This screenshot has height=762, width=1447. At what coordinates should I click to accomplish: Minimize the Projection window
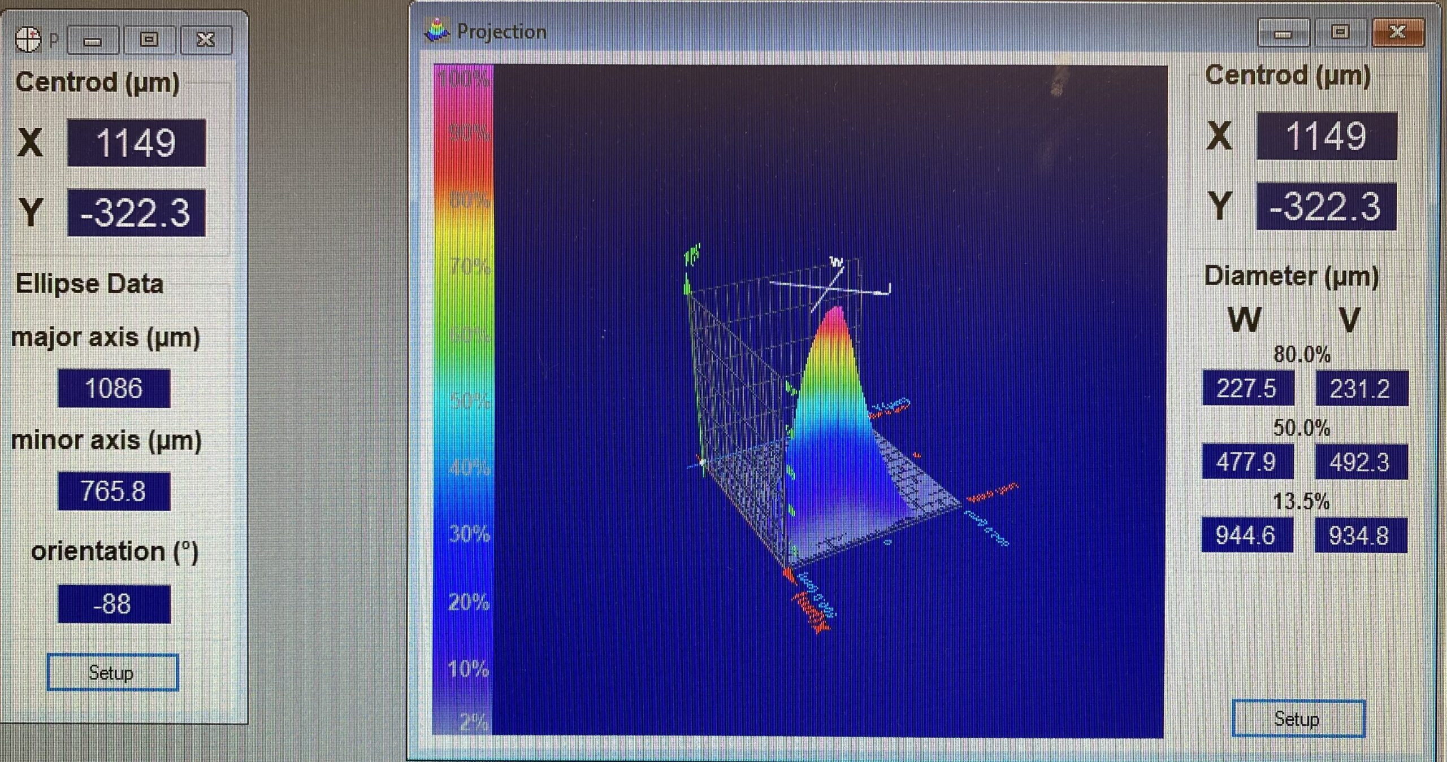point(1283,33)
